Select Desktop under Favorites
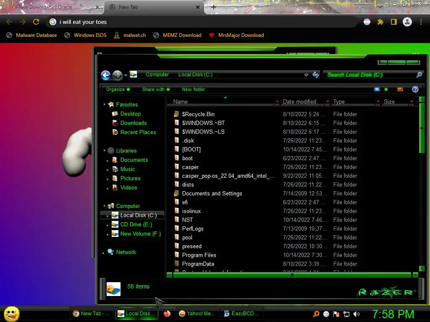 coord(130,114)
